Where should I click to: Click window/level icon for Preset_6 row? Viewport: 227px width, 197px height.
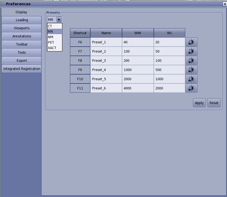(x=191, y=88)
